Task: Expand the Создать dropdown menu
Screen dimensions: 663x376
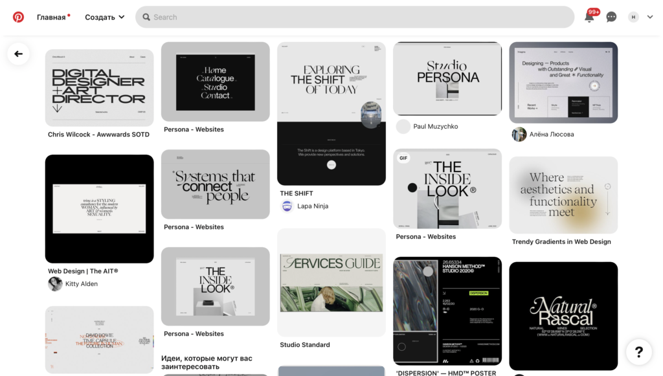Action: (x=105, y=17)
